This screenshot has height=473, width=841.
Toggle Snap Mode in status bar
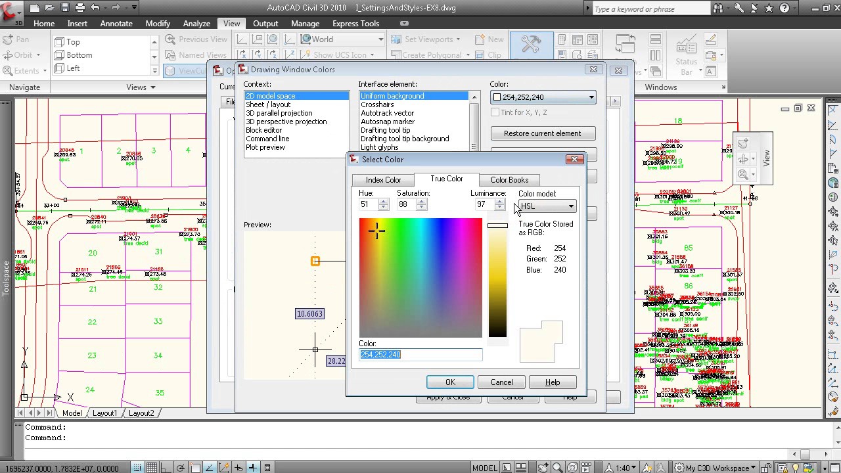pyautogui.click(x=137, y=468)
